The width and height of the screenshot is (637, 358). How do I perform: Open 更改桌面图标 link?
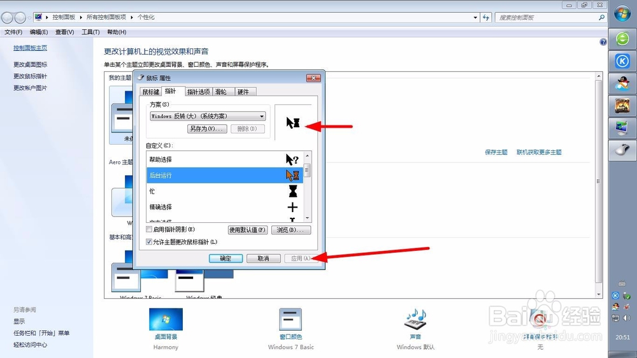click(x=30, y=64)
